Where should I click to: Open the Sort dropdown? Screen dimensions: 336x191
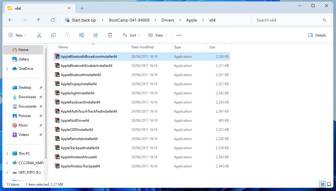(x=131, y=35)
